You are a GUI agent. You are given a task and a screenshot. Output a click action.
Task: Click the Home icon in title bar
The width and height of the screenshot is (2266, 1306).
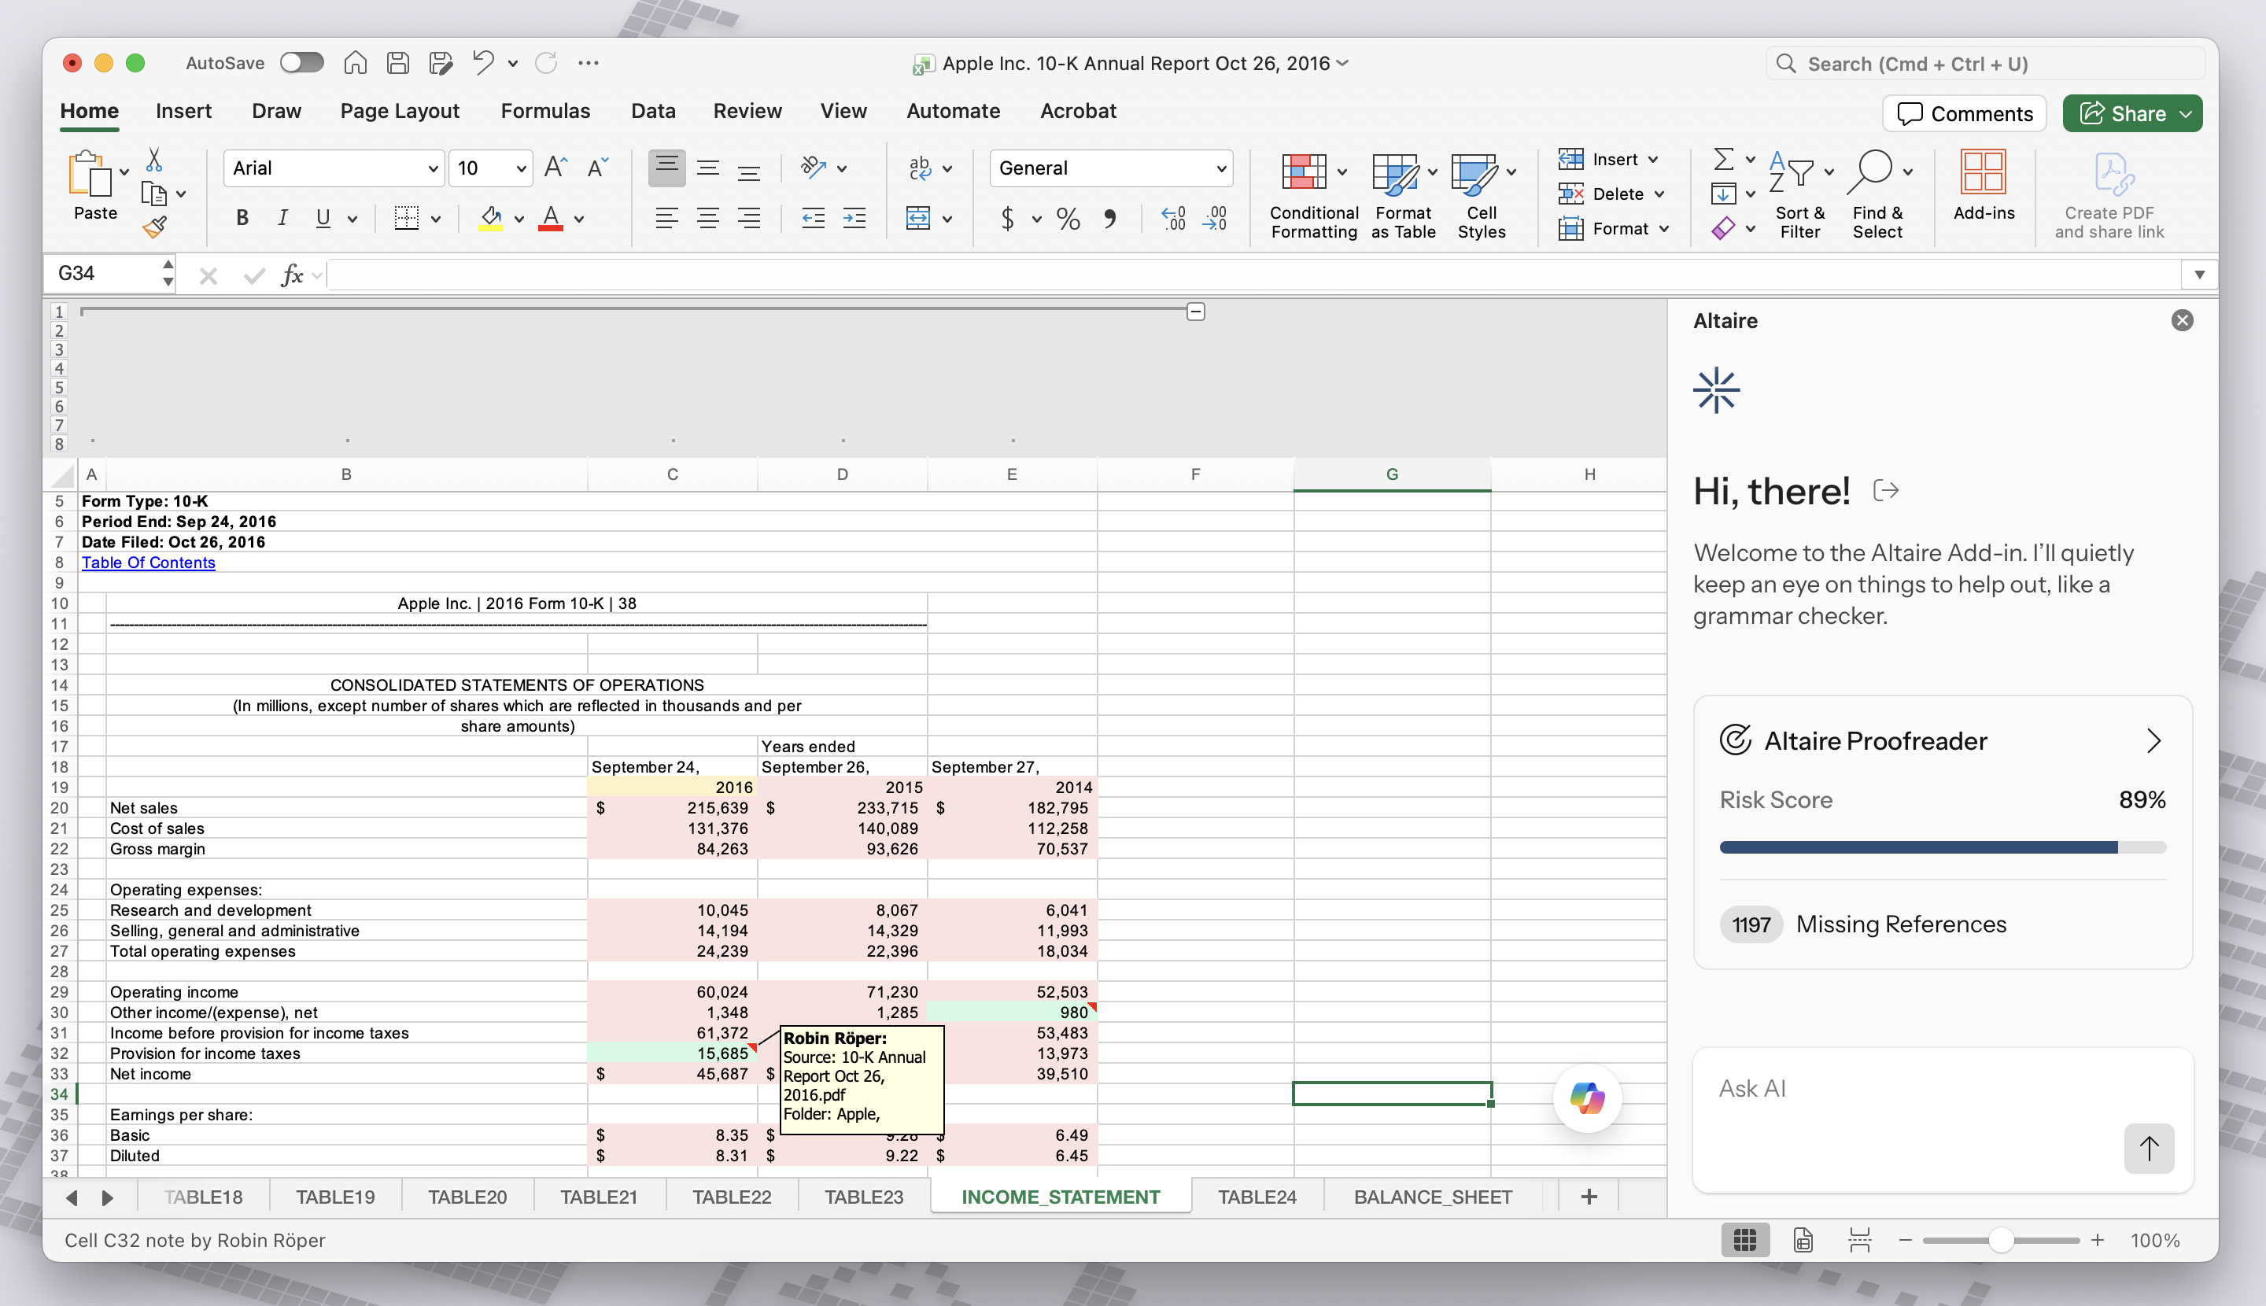tap(355, 63)
